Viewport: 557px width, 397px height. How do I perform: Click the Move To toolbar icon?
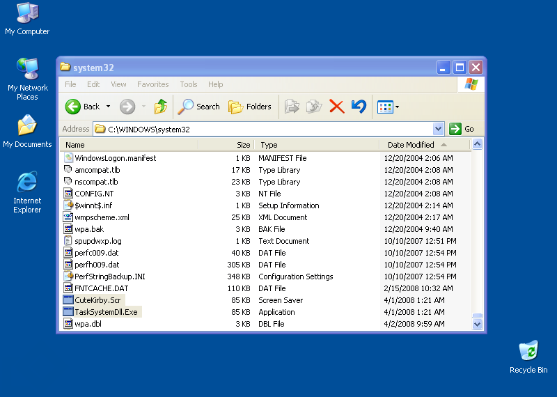point(292,107)
